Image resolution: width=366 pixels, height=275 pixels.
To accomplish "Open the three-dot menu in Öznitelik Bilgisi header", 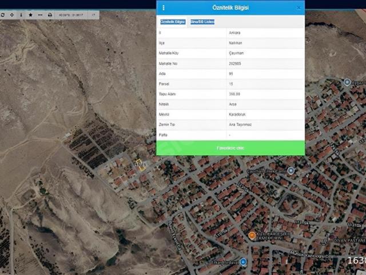I will pyautogui.click(x=164, y=7).
